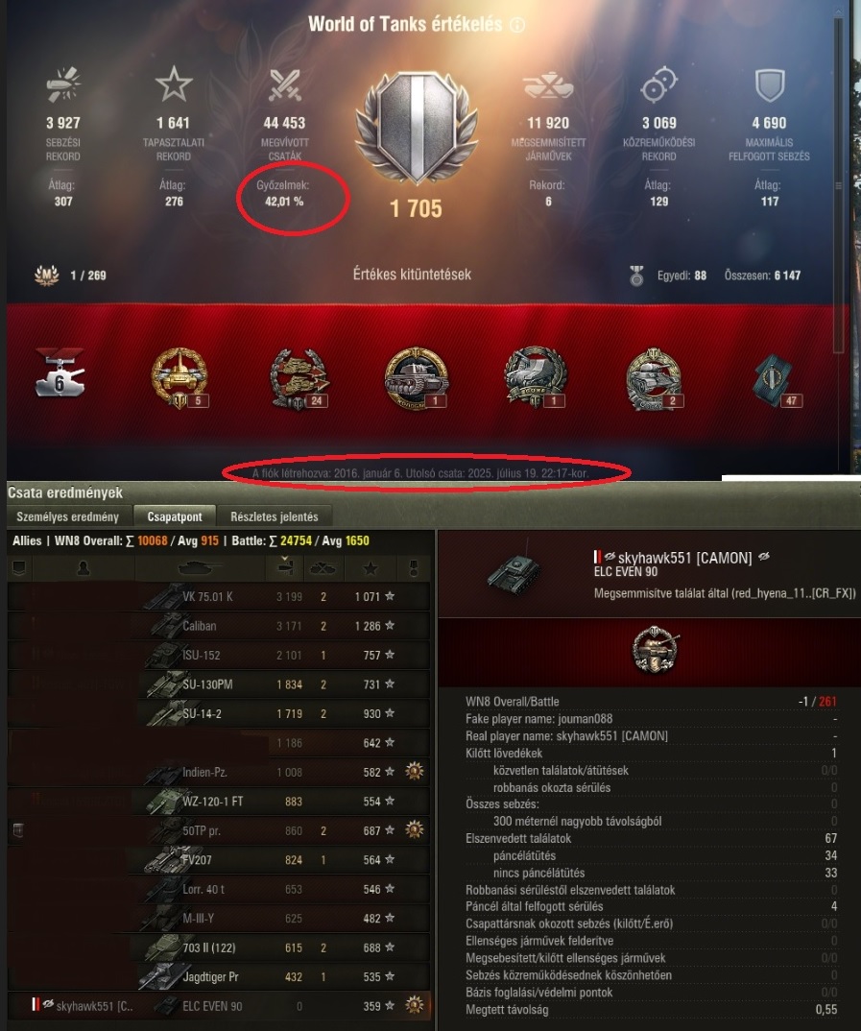Click the award badge with count 24
Viewport: 861px width, 1031px height.
click(x=299, y=379)
